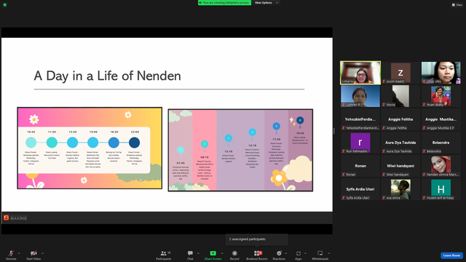
Task: Click muted mic icon on Ronan's name label
Action: [344, 175]
